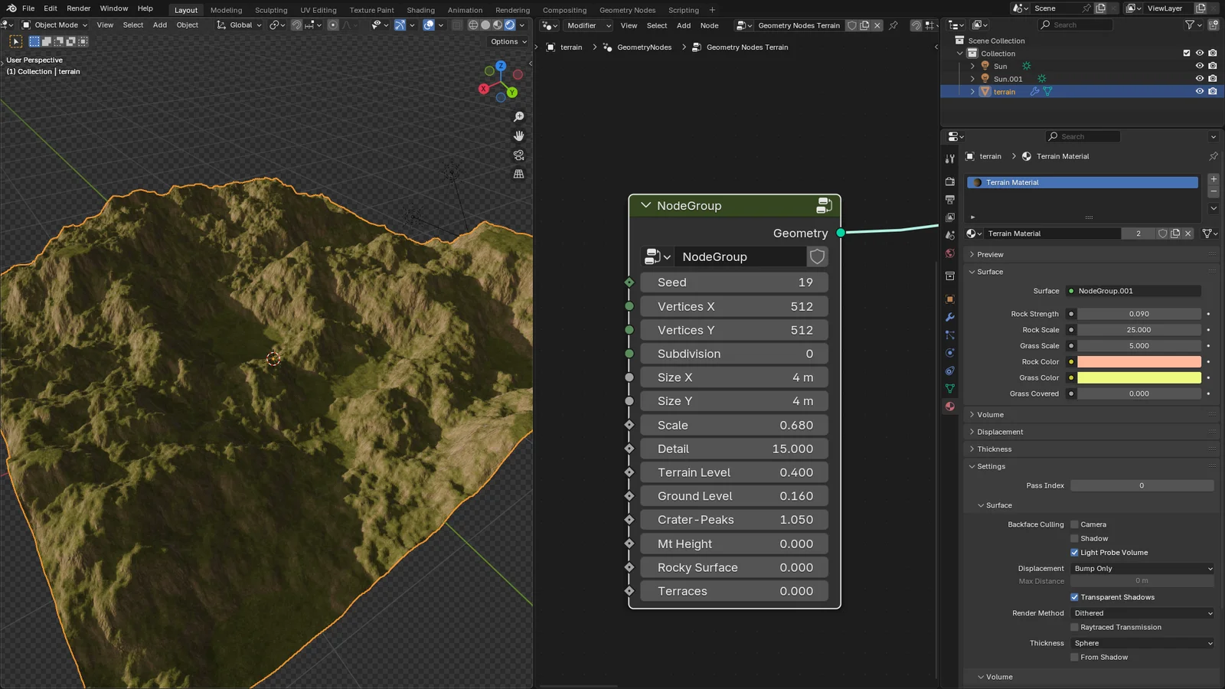This screenshot has height=689, width=1225.
Task: Open the Add menu in node editor
Action: (x=683, y=25)
